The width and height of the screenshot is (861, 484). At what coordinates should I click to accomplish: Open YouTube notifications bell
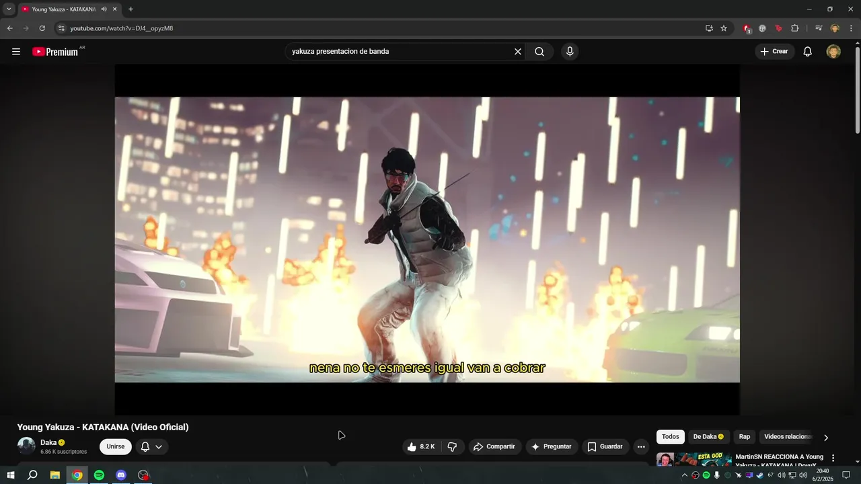(x=808, y=52)
